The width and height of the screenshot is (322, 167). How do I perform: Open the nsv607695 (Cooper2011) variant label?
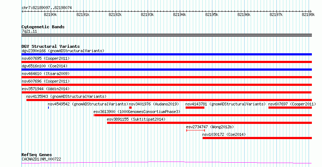coord(46,58)
